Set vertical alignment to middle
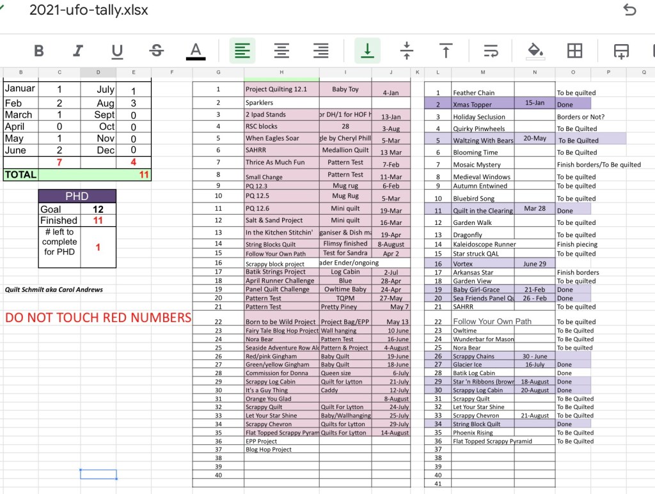655x494 pixels. point(406,50)
